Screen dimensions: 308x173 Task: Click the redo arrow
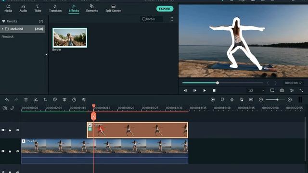pyautogui.click(x=16, y=99)
